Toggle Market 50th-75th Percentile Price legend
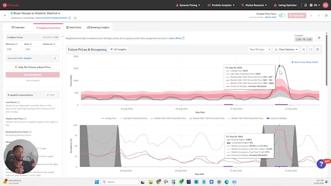The height and width of the screenshot is (186, 331). click(207, 118)
